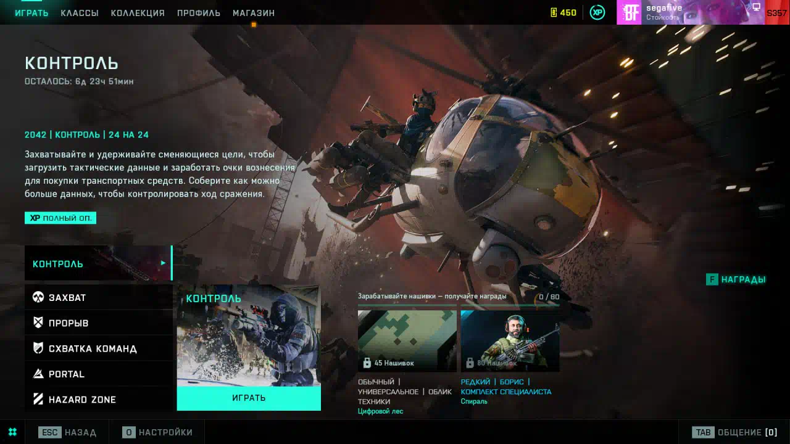
Task: Click the НАЗАД back button
Action: [x=68, y=432]
